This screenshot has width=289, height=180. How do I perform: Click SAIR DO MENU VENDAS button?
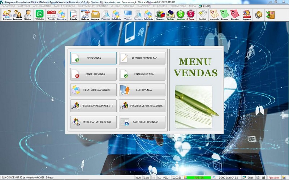142,122
